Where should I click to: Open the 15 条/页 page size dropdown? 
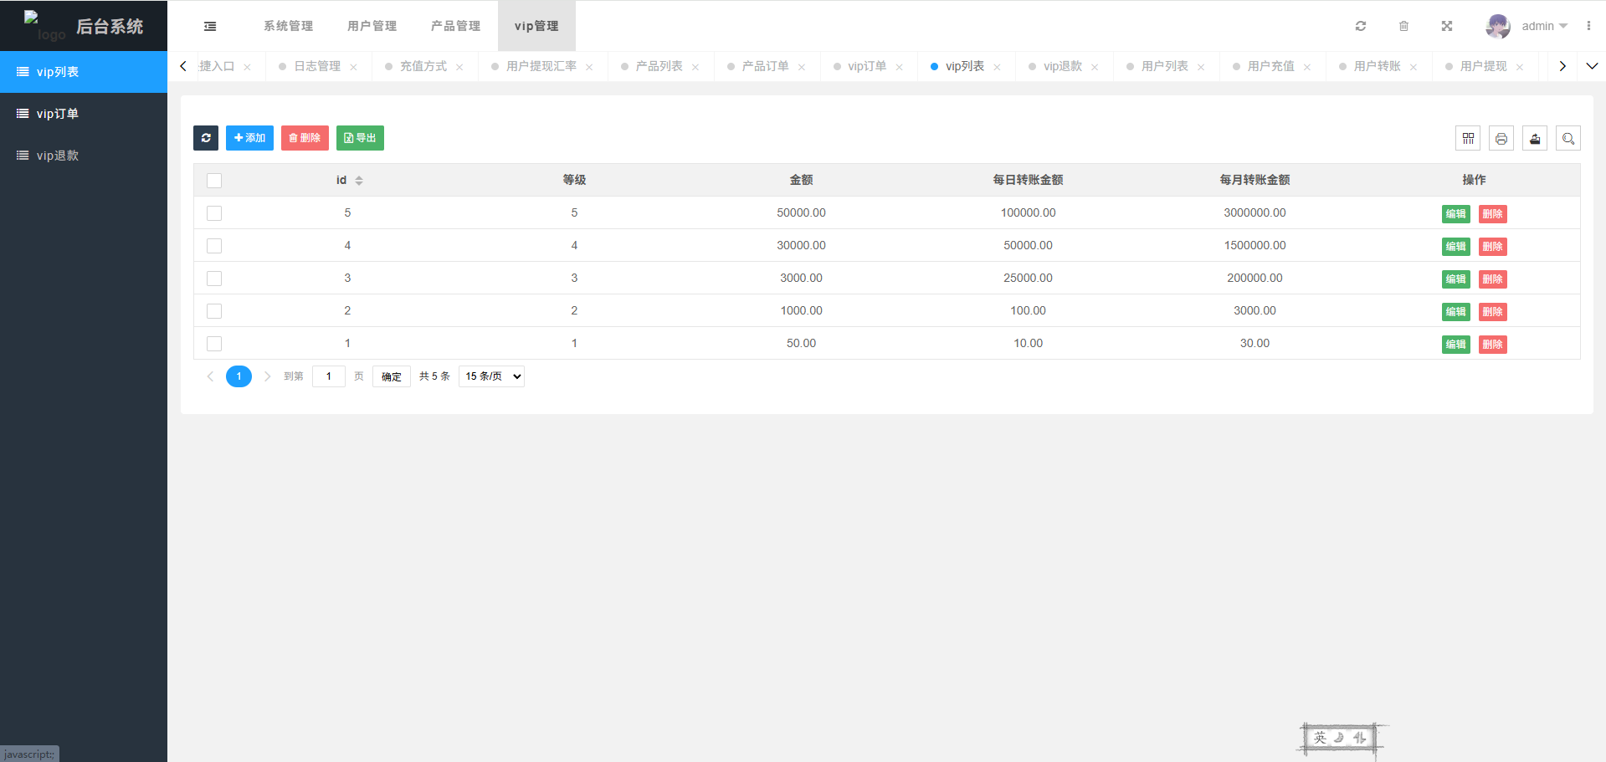click(492, 376)
